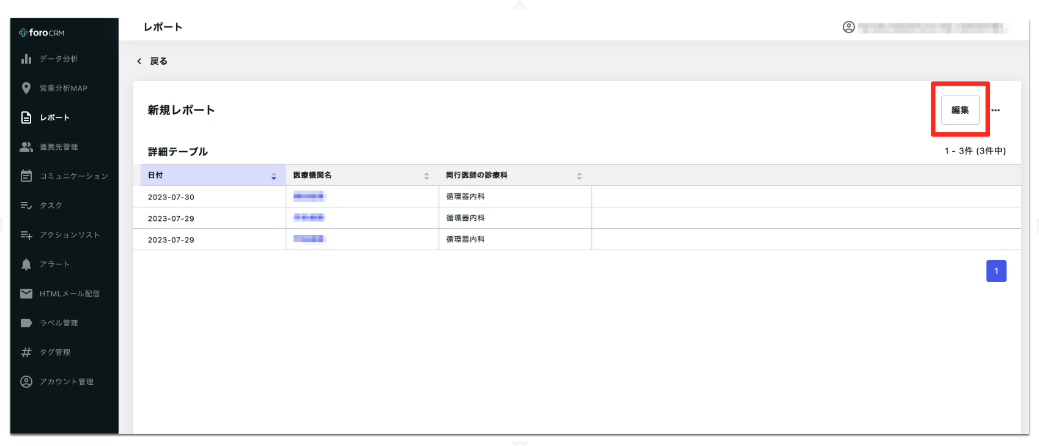1039x446 pixels.
Task: Click タグ管理 hash icon
Action: pos(26,352)
